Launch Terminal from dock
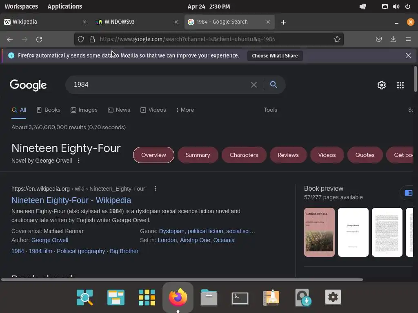418x313 pixels. click(240, 298)
